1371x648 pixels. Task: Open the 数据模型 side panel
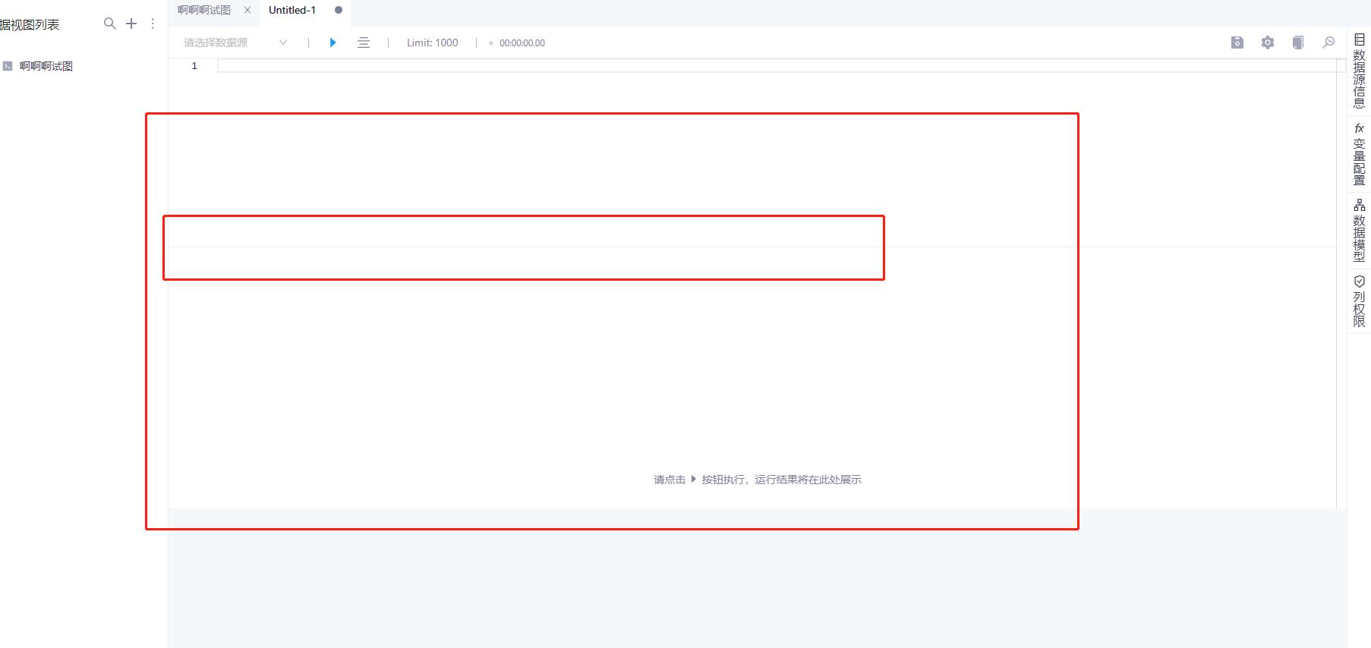click(x=1359, y=230)
